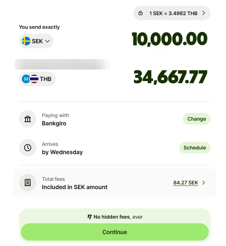Open exchange rate details chevron
This screenshot has height=246, width=226.
tap(204, 13)
